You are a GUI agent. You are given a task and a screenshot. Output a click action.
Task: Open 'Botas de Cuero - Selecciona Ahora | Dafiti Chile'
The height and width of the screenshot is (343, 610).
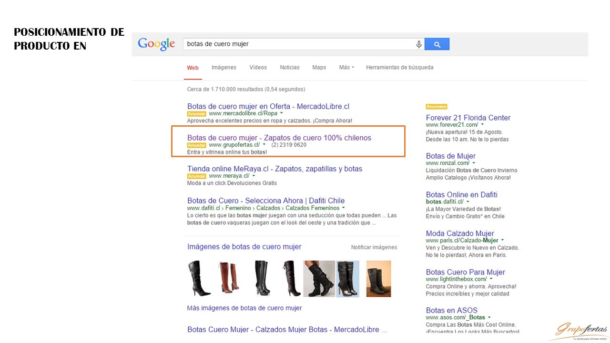click(266, 201)
